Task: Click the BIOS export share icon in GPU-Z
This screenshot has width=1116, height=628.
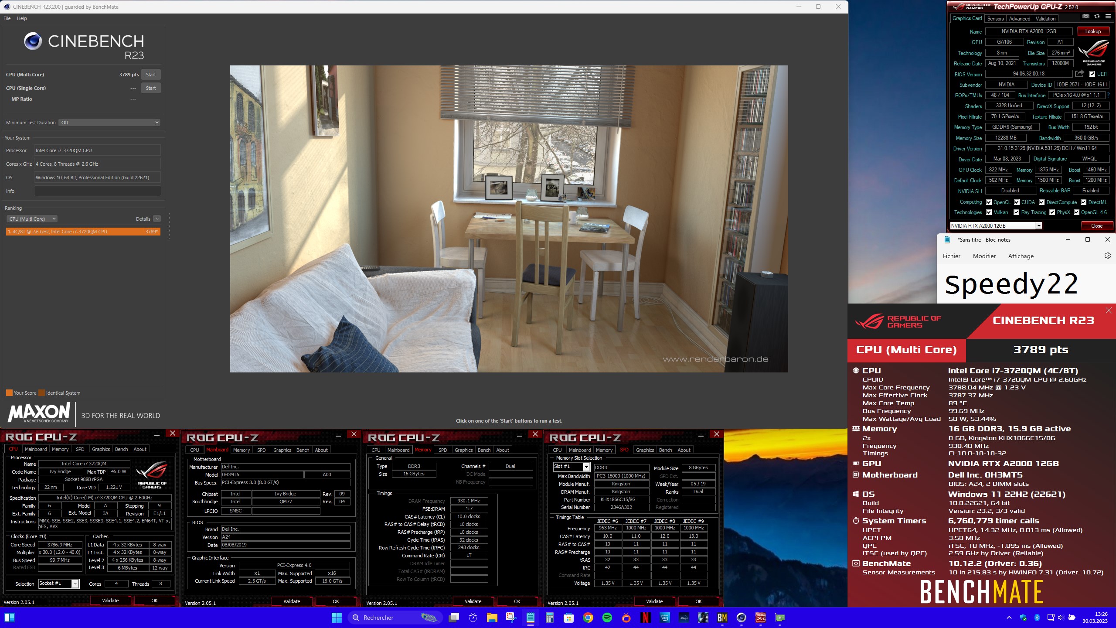Action: pyautogui.click(x=1079, y=74)
